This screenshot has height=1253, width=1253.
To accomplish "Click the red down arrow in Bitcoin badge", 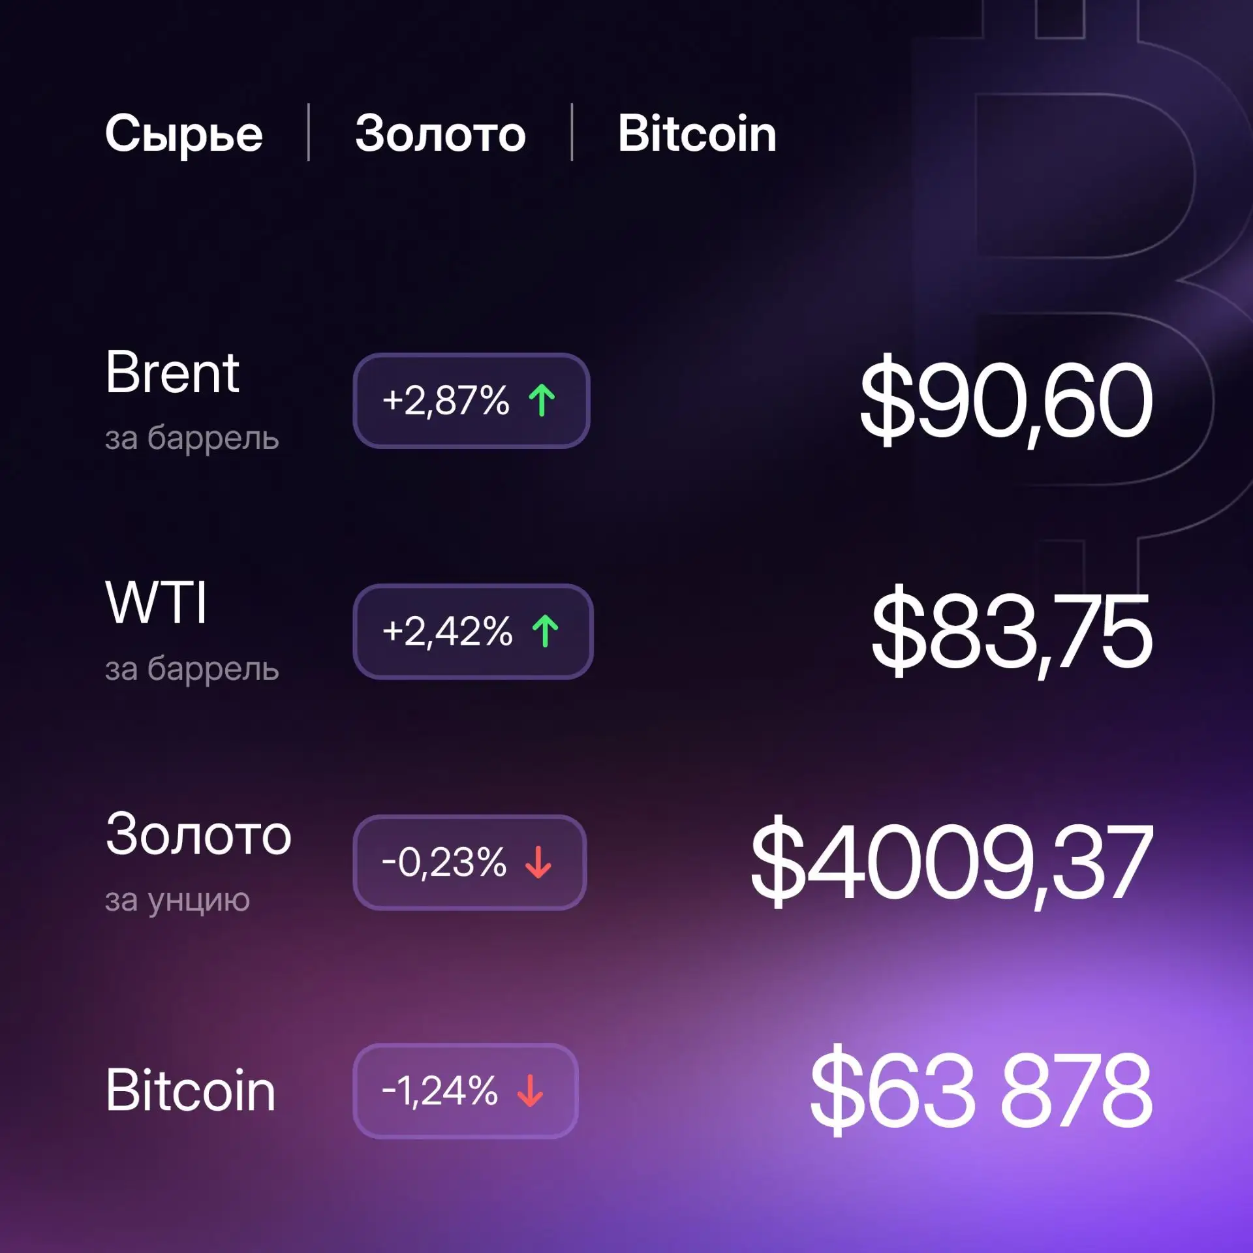I will click(x=530, y=1091).
